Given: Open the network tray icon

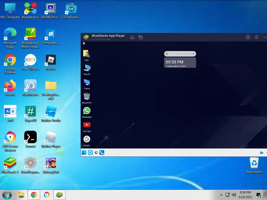Looking at the screenshot, I should click(227, 195).
